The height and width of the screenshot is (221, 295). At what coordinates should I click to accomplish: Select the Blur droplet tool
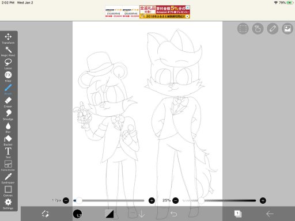point(8,128)
